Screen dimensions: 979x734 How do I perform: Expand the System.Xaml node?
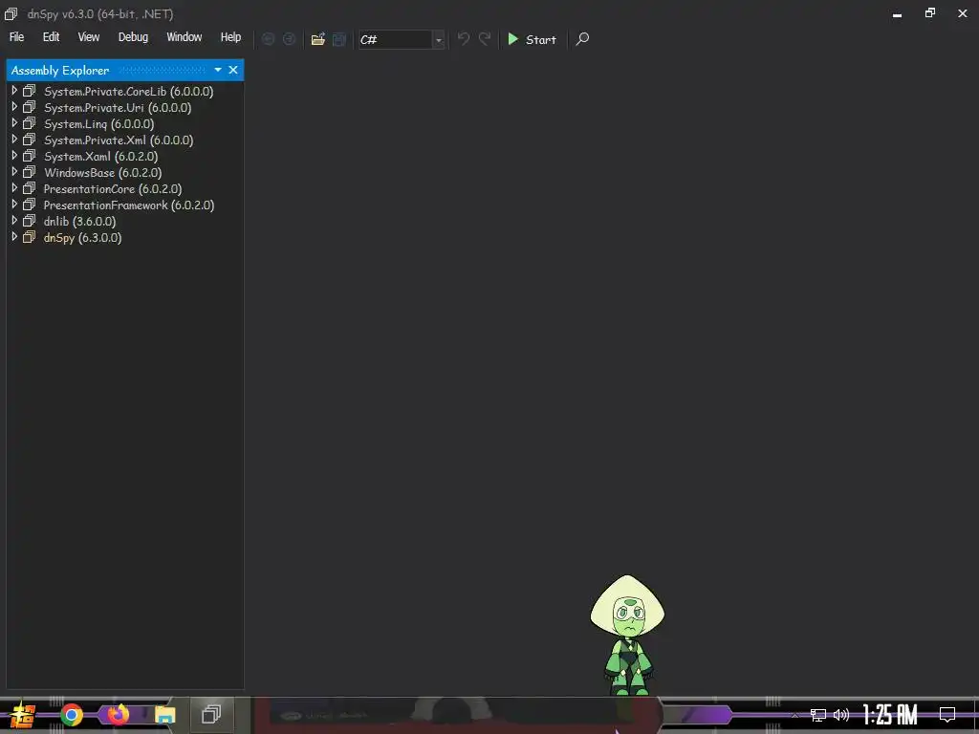tap(14, 156)
